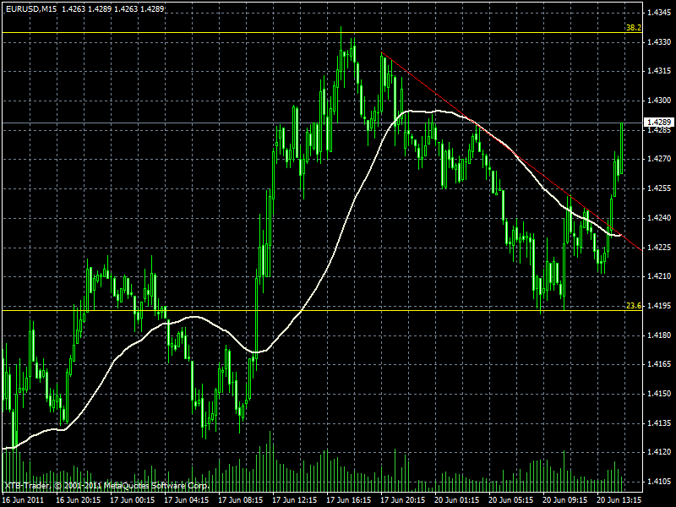The image size is (676, 507).
Task: Click the 1.4225 price axis label
Action: pyautogui.click(x=659, y=247)
